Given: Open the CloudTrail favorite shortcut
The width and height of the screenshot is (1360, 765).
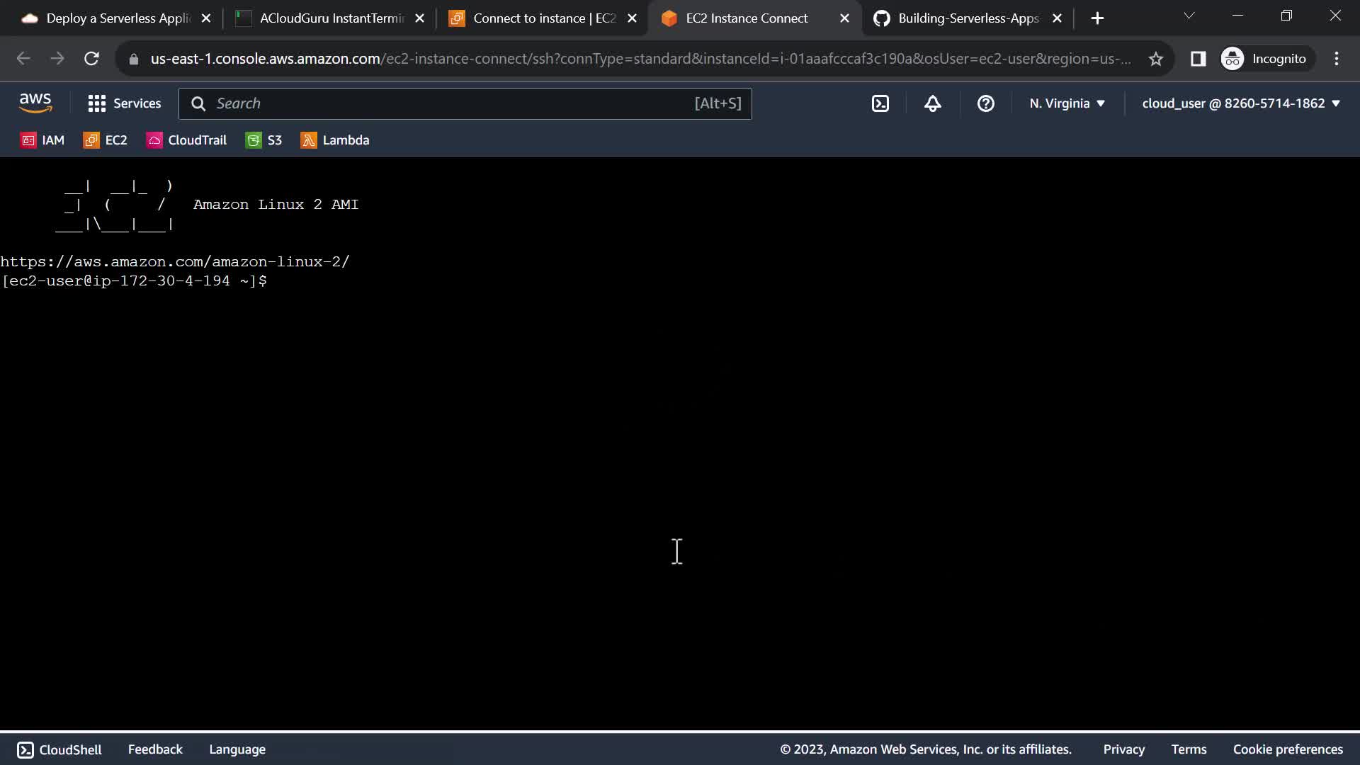Looking at the screenshot, I should 187,140.
